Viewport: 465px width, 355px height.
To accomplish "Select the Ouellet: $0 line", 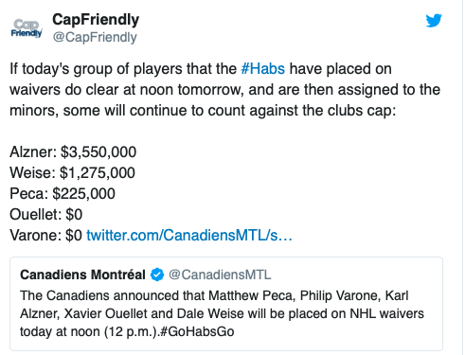I will pos(46,215).
